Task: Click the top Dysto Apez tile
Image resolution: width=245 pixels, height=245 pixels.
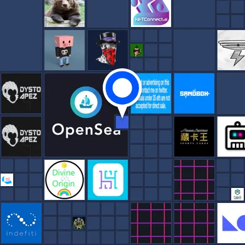Action: (21, 93)
